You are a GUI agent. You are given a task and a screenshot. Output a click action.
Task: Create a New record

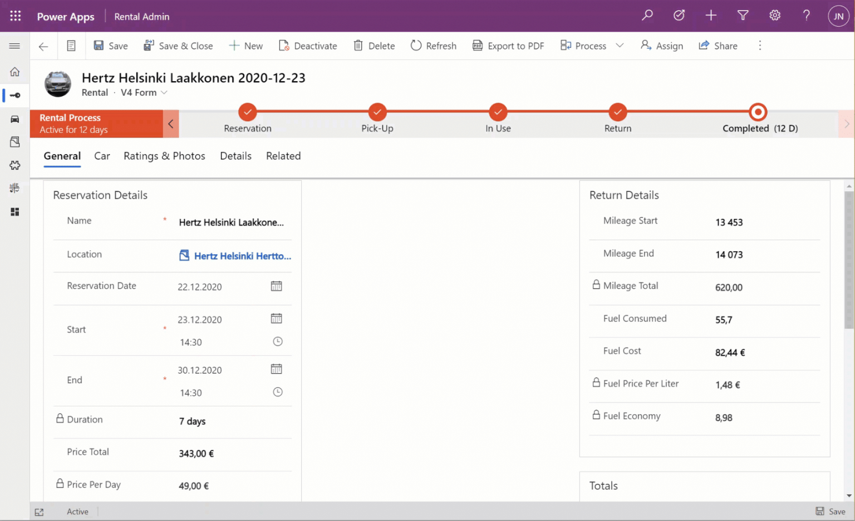(x=246, y=46)
